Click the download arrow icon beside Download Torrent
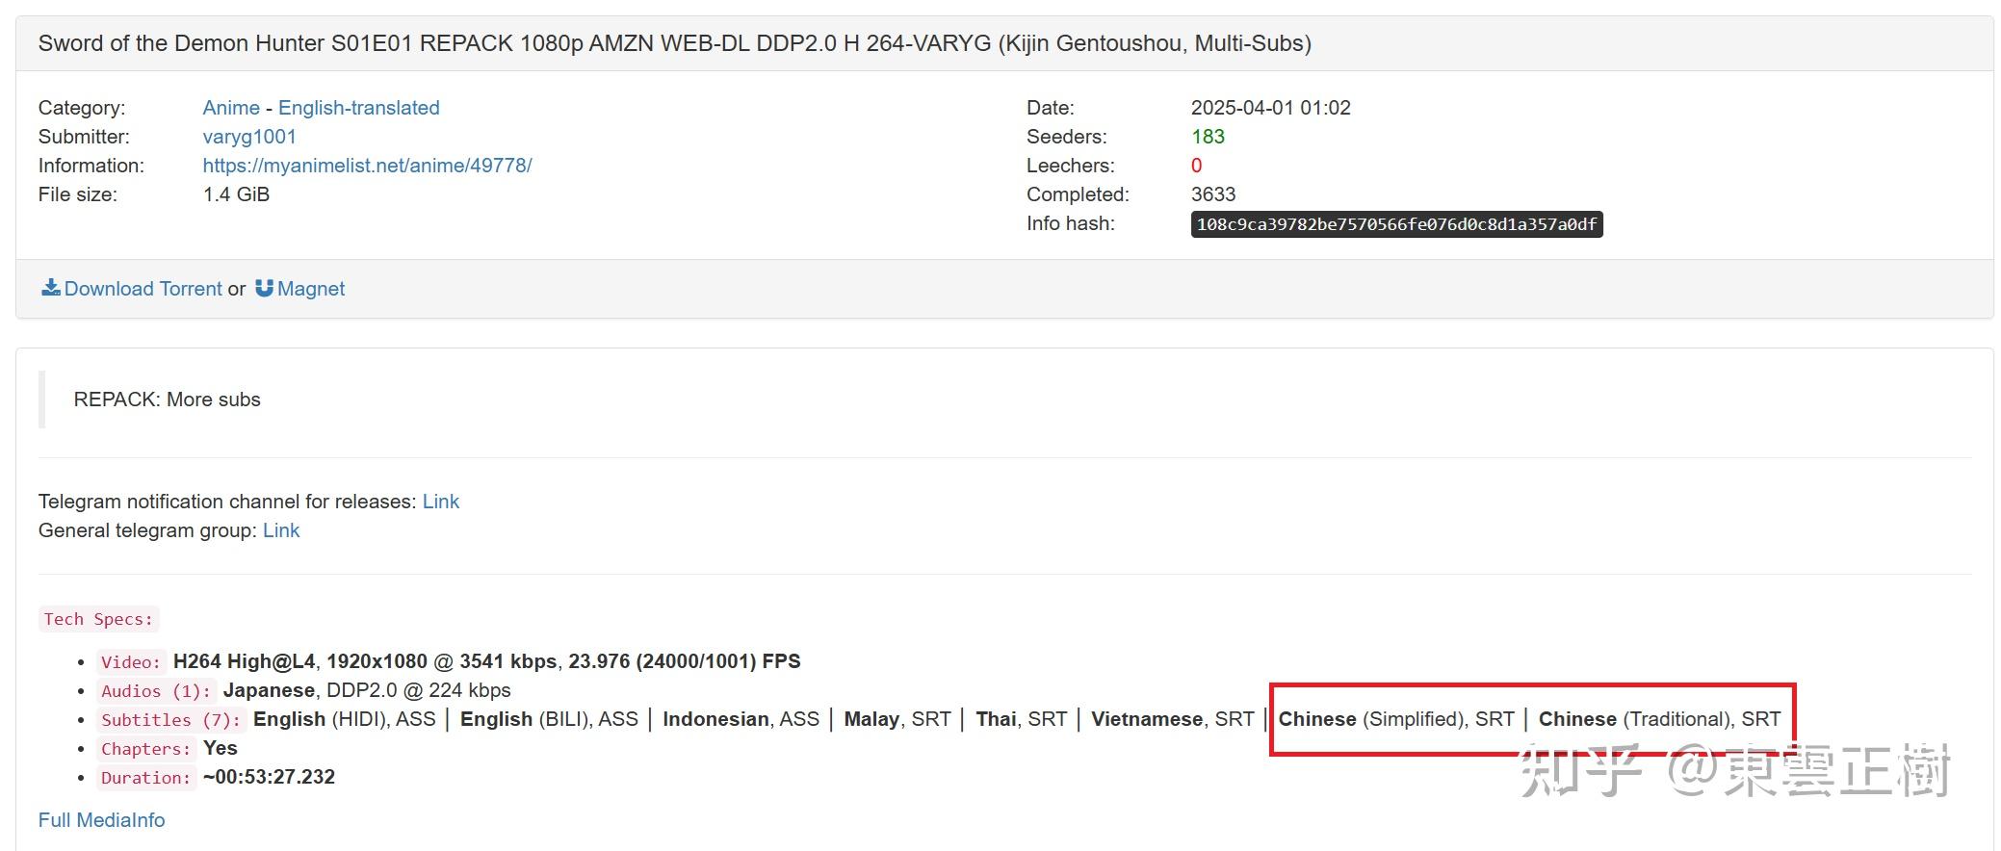 tap(50, 288)
